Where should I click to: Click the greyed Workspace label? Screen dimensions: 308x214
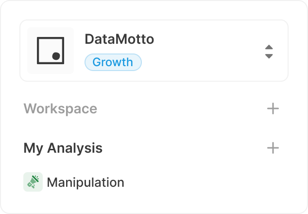click(x=60, y=108)
